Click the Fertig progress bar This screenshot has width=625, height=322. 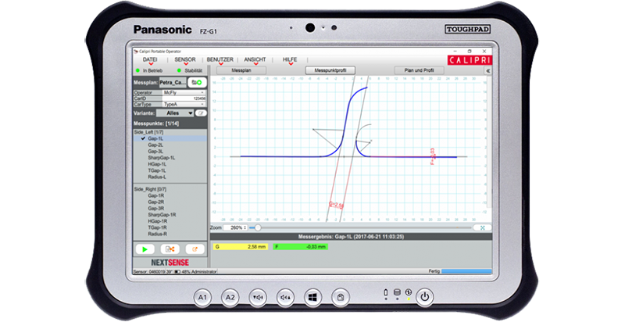click(x=466, y=271)
